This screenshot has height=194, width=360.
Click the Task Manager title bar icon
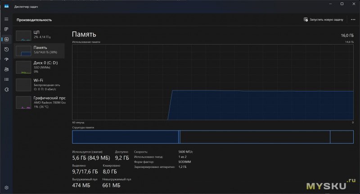coord(7,6)
